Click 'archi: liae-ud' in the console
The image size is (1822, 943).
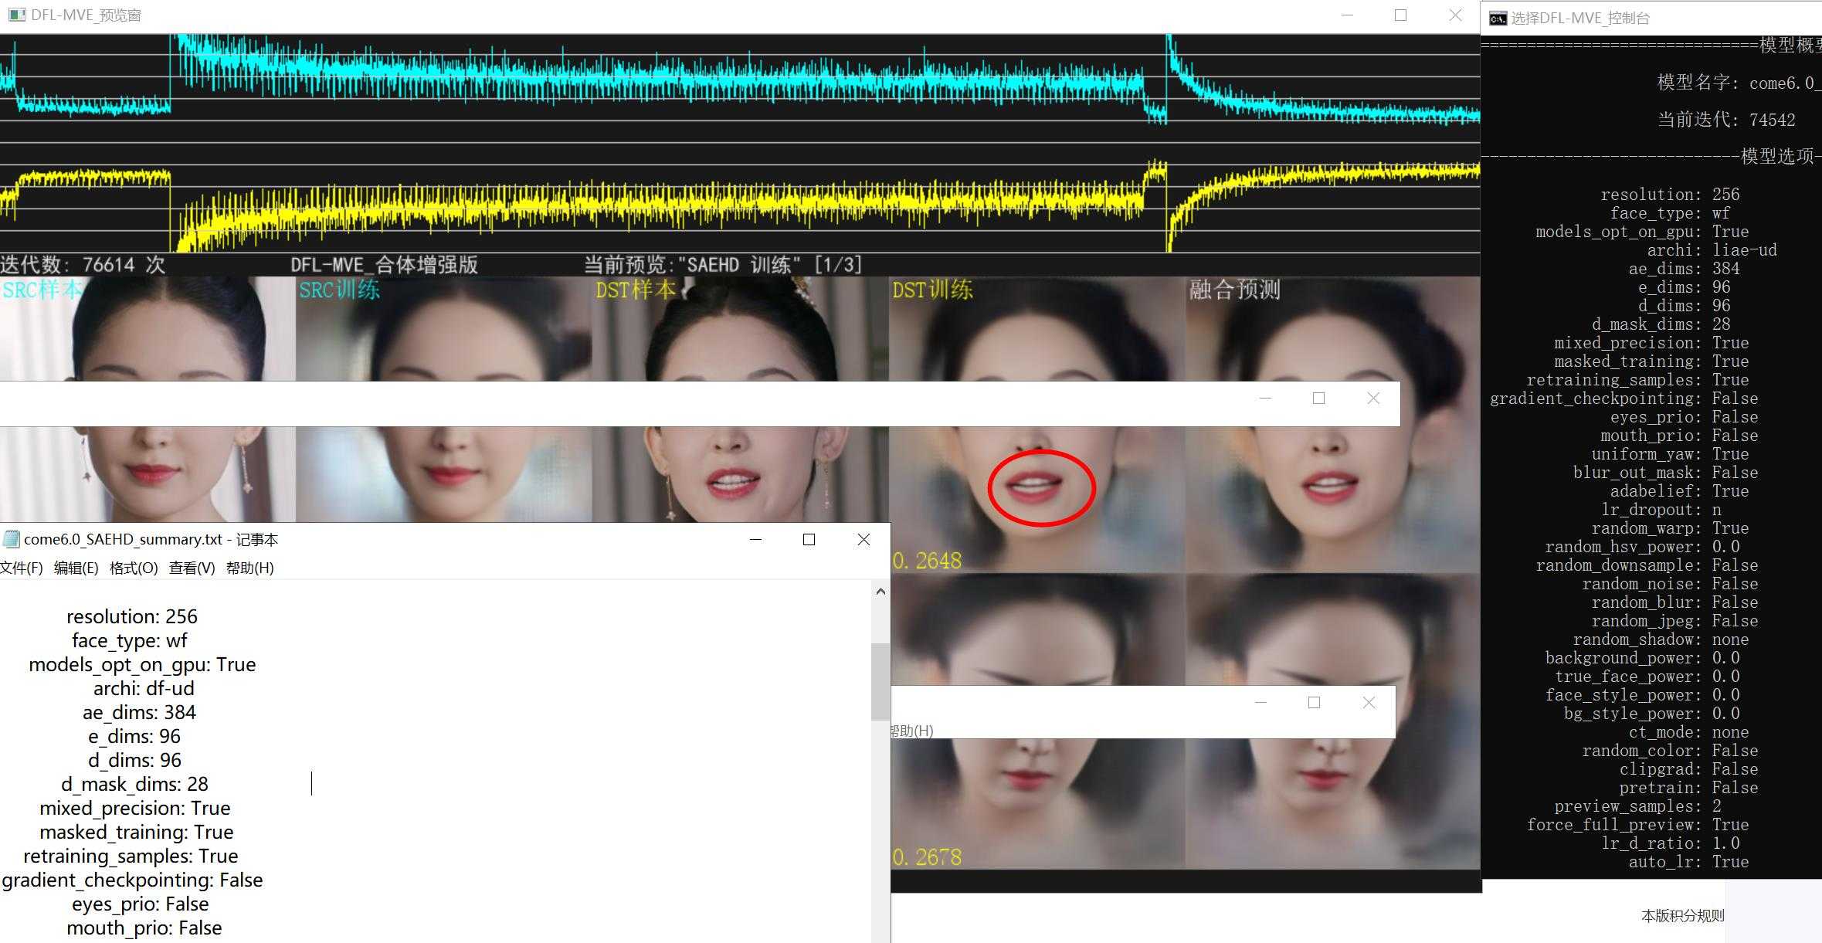click(x=1712, y=250)
